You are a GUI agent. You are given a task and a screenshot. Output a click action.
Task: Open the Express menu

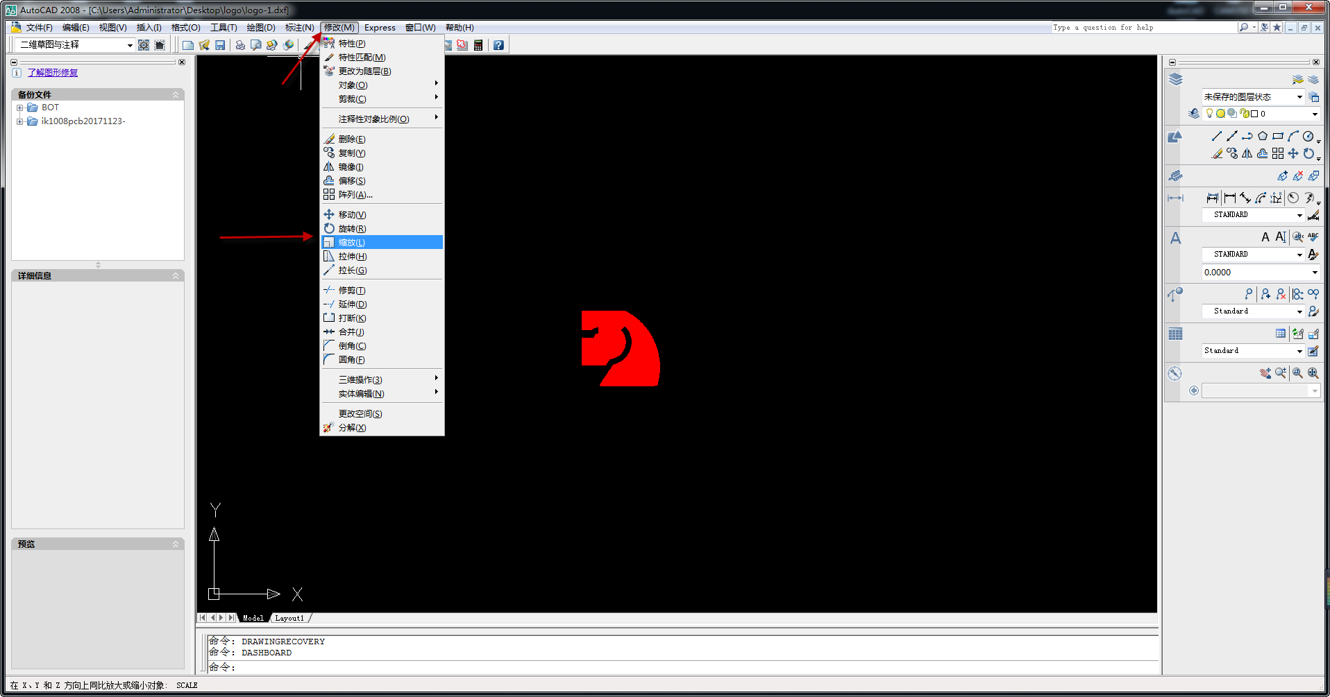click(x=380, y=28)
